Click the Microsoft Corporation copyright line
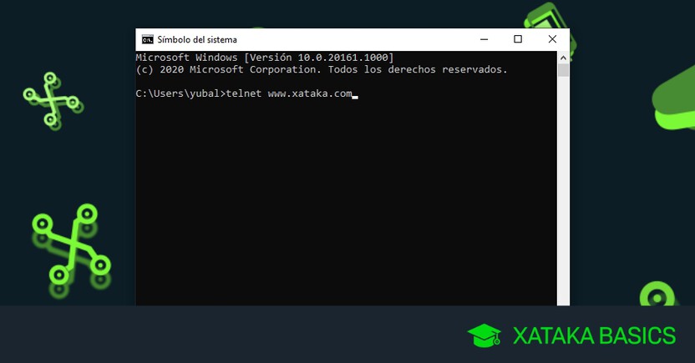 click(x=321, y=69)
